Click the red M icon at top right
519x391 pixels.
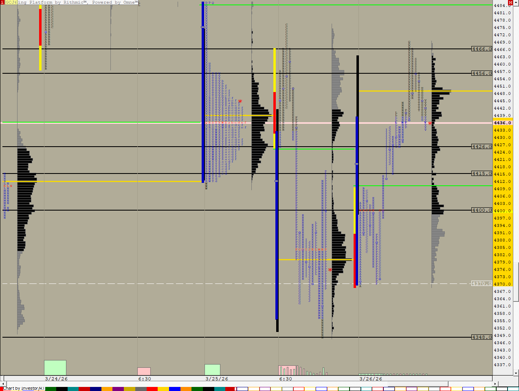click(x=510, y=3)
